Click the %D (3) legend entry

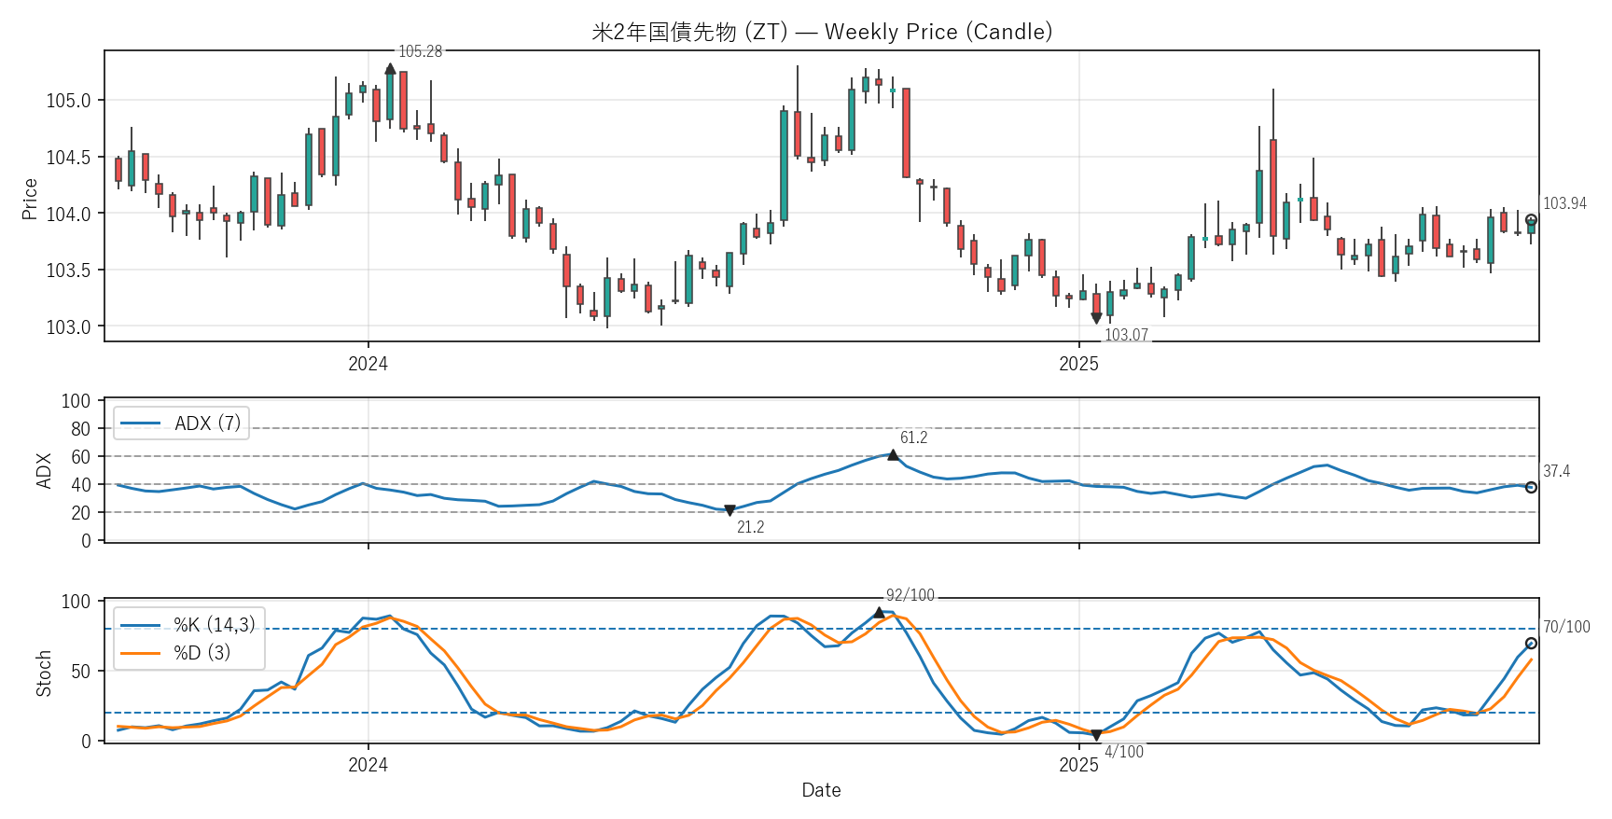point(176,652)
